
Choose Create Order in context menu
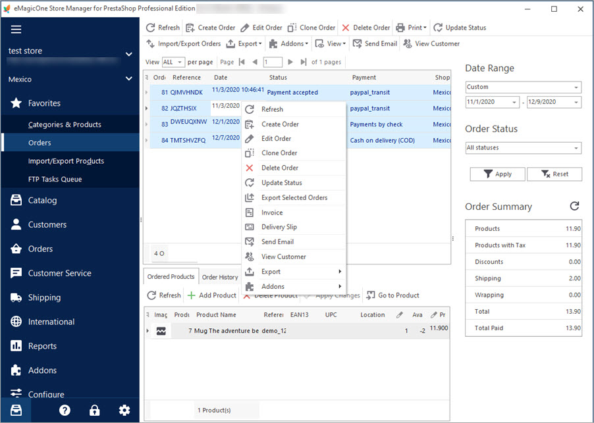(x=294, y=124)
